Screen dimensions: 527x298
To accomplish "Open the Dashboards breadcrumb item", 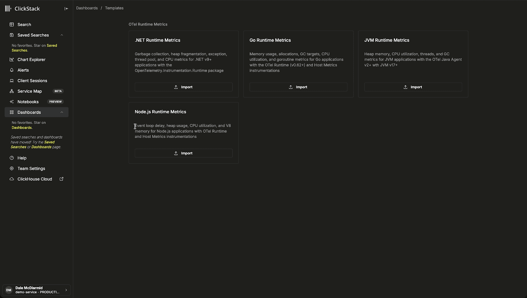I will tap(87, 8).
